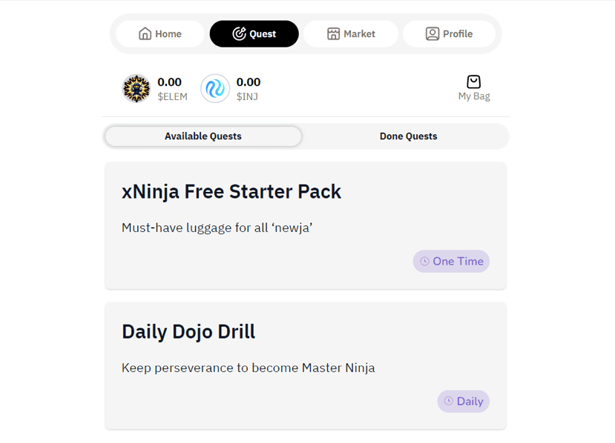Click the Home house icon
Image resolution: width=615 pixels, height=443 pixels.
point(145,34)
